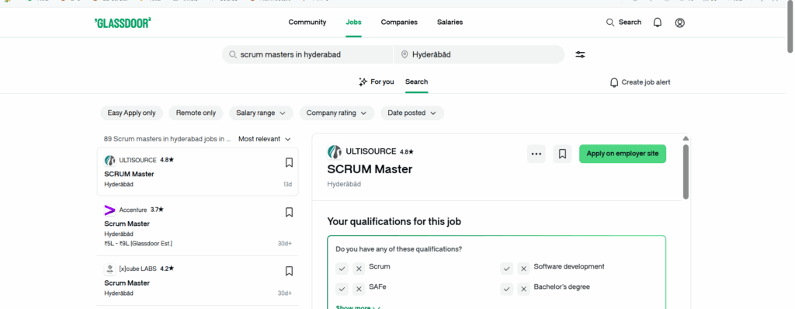Reject Bachelor's degree qualification with X
The width and height of the screenshot is (795, 309).
(x=523, y=289)
